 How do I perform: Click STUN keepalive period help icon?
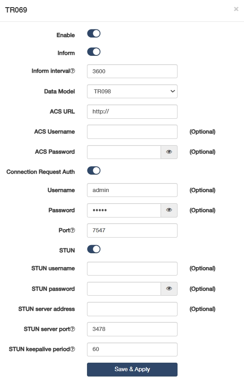point(73,349)
